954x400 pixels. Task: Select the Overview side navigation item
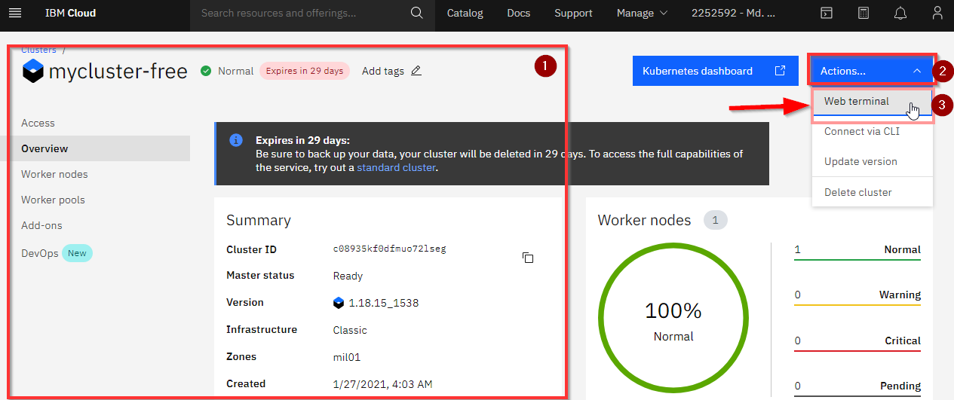point(95,148)
